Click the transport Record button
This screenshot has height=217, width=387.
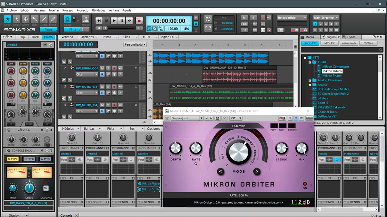pyautogui.click(x=139, y=21)
